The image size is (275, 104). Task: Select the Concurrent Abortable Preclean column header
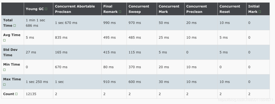75,9
